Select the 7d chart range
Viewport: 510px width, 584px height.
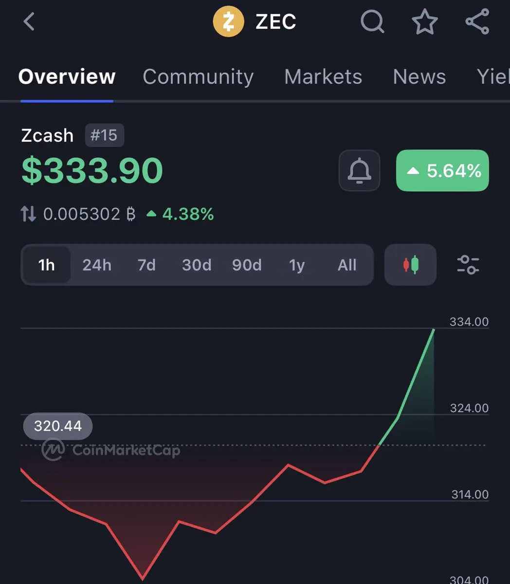(x=146, y=265)
